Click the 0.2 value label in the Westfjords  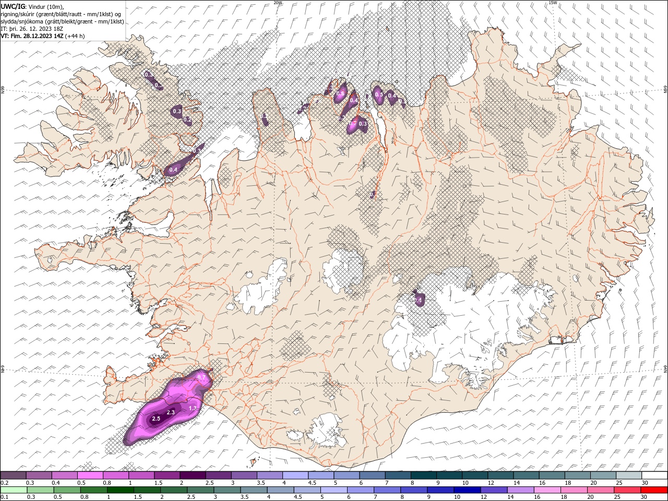click(x=187, y=120)
